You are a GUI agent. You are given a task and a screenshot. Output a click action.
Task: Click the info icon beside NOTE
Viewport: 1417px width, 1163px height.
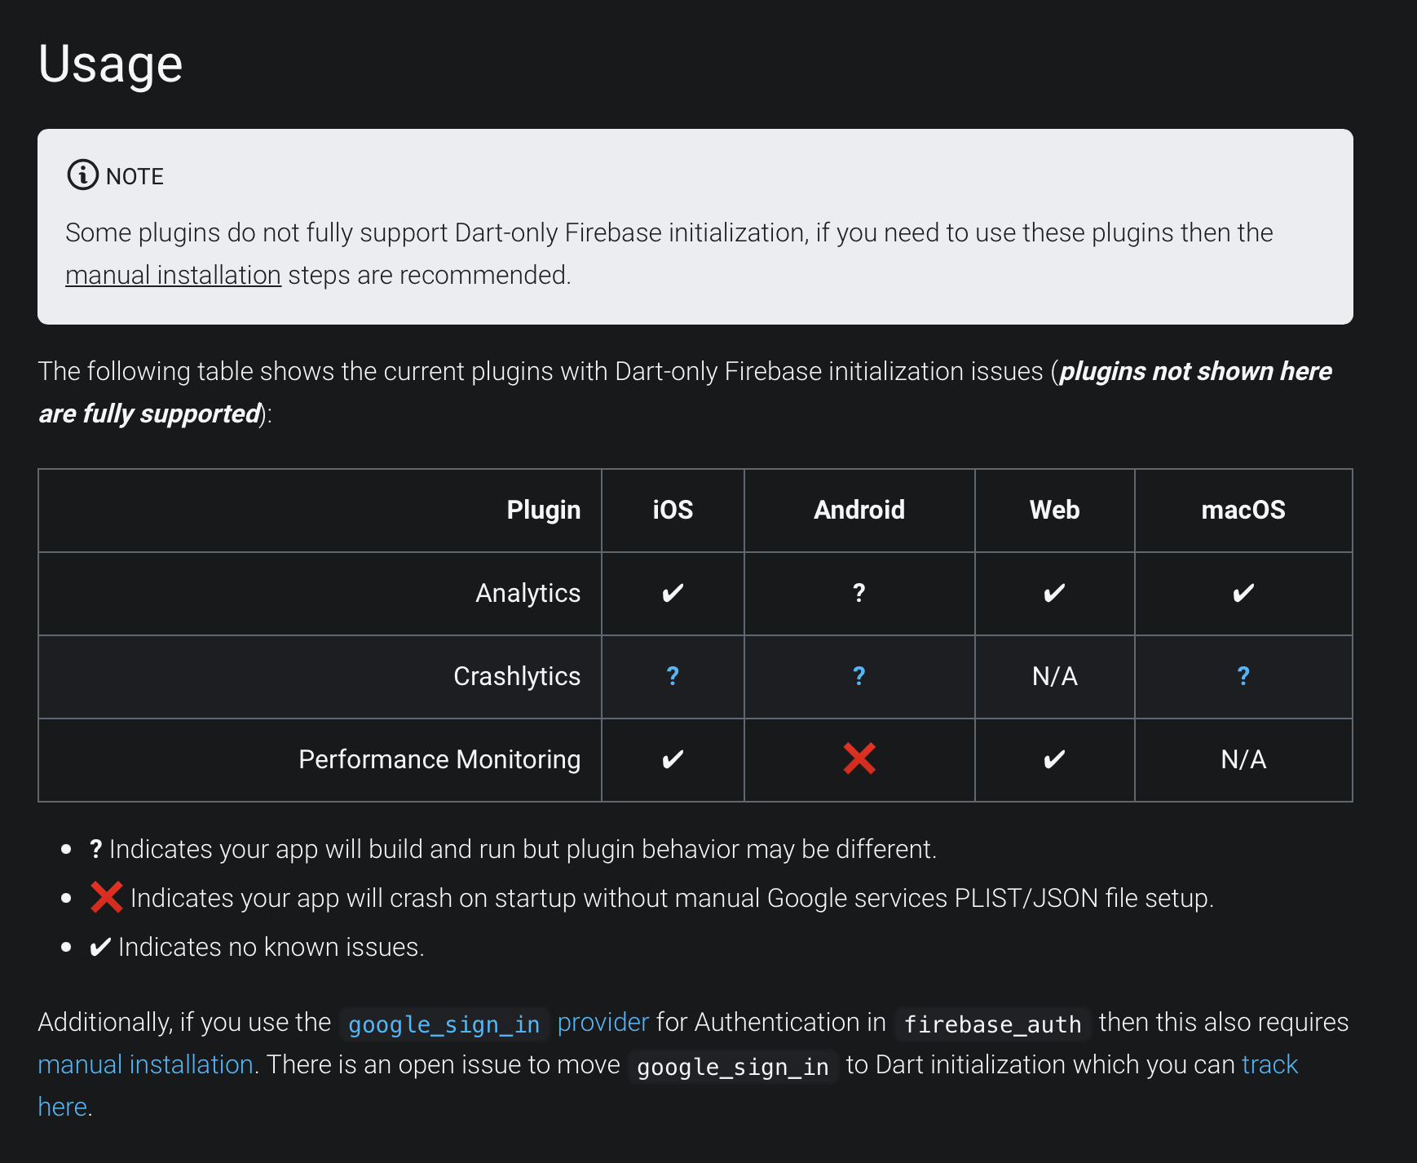(82, 175)
